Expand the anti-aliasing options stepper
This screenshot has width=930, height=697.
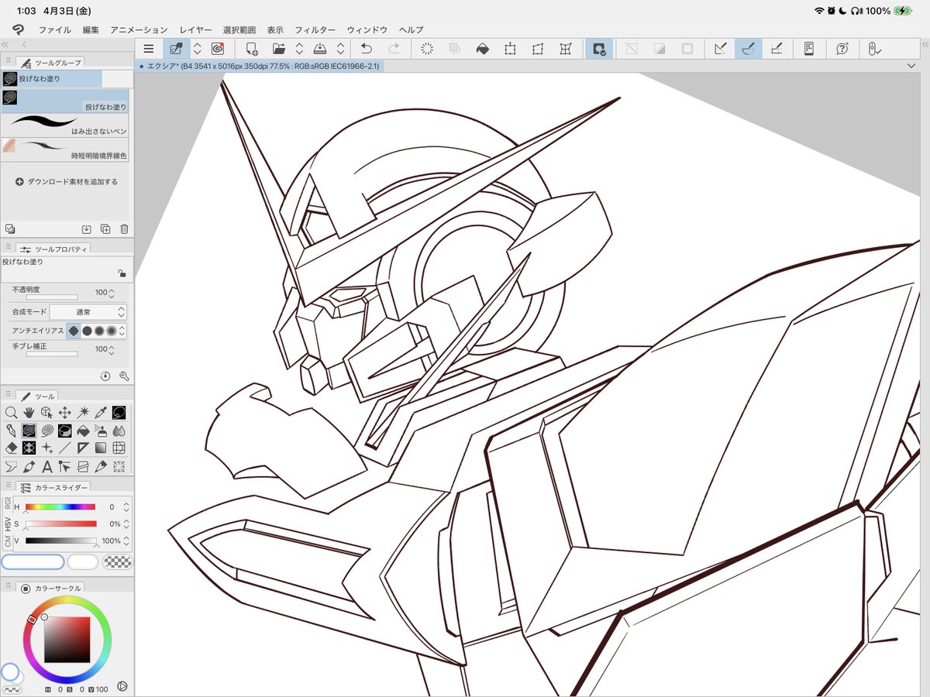point(122,331)
